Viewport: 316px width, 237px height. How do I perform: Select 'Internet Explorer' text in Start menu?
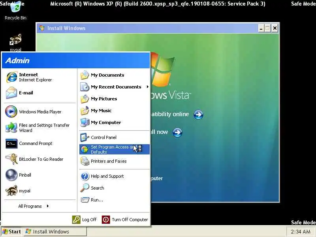click(35, 80)
